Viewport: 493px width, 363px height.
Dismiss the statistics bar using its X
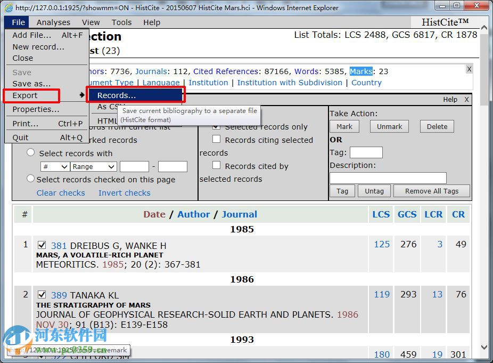click(469, 69)
